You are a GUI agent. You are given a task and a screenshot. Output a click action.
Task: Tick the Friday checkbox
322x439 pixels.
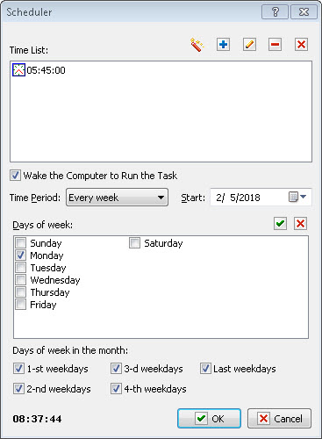(21, 305)
